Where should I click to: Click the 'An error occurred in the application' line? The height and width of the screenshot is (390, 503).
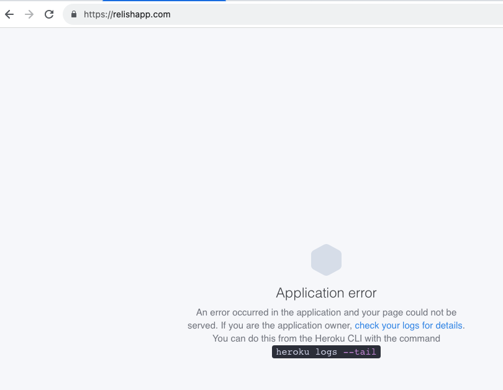326,312
